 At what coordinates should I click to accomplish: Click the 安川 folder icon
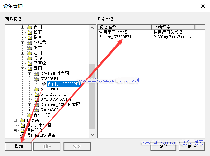tap(30, 27)
